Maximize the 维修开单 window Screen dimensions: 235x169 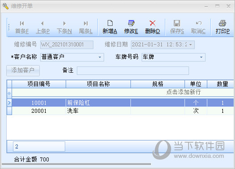[217, 6]
